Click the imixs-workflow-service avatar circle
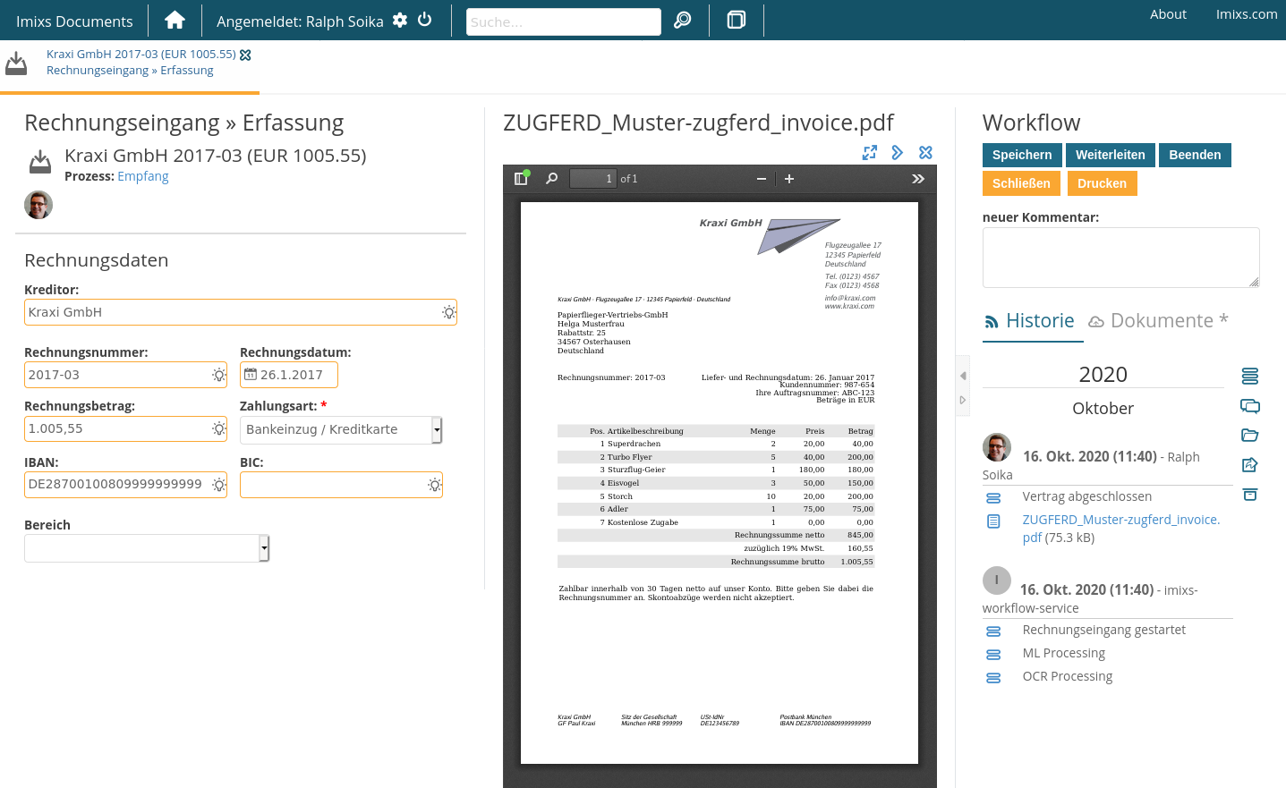Viewport: 1286px width, 788px height. coord(997,580)
